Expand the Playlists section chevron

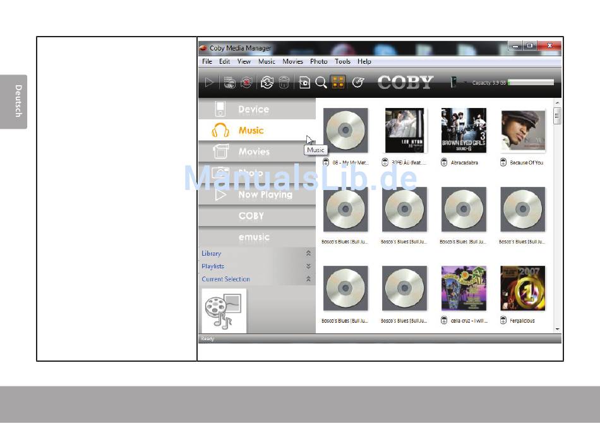click(x=308, y=266)
